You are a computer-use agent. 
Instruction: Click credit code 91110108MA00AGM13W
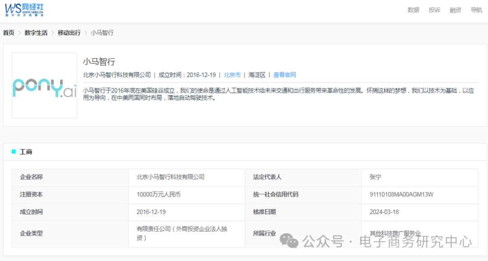click(x=402, y=195)
